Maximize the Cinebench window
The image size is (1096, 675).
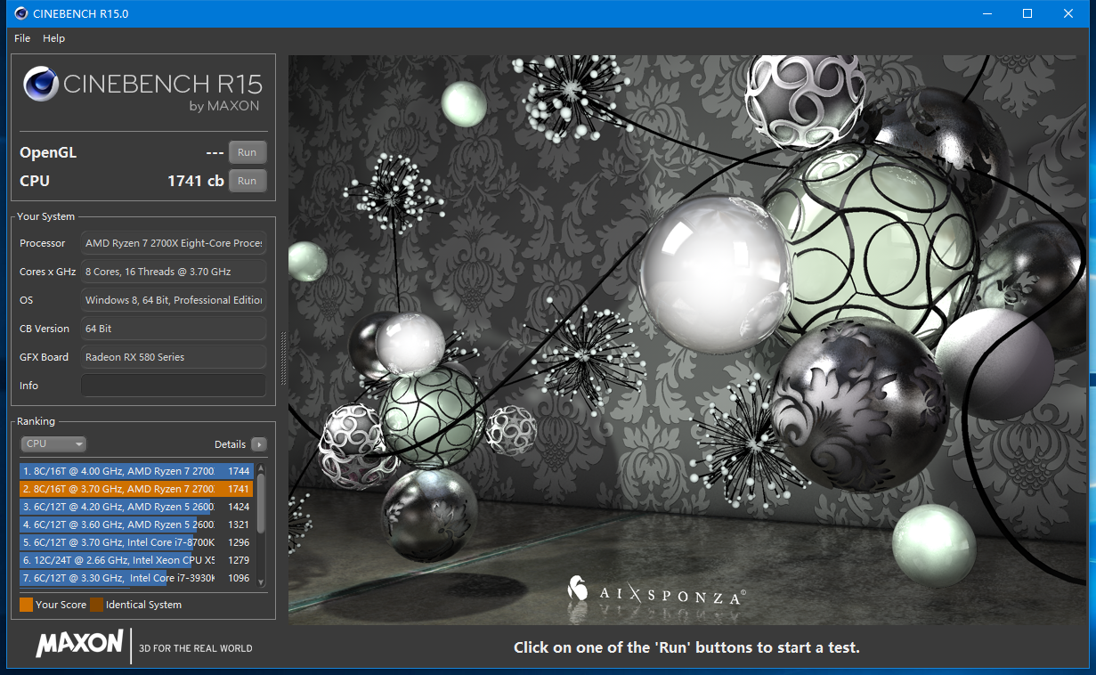coord(1027,13)
